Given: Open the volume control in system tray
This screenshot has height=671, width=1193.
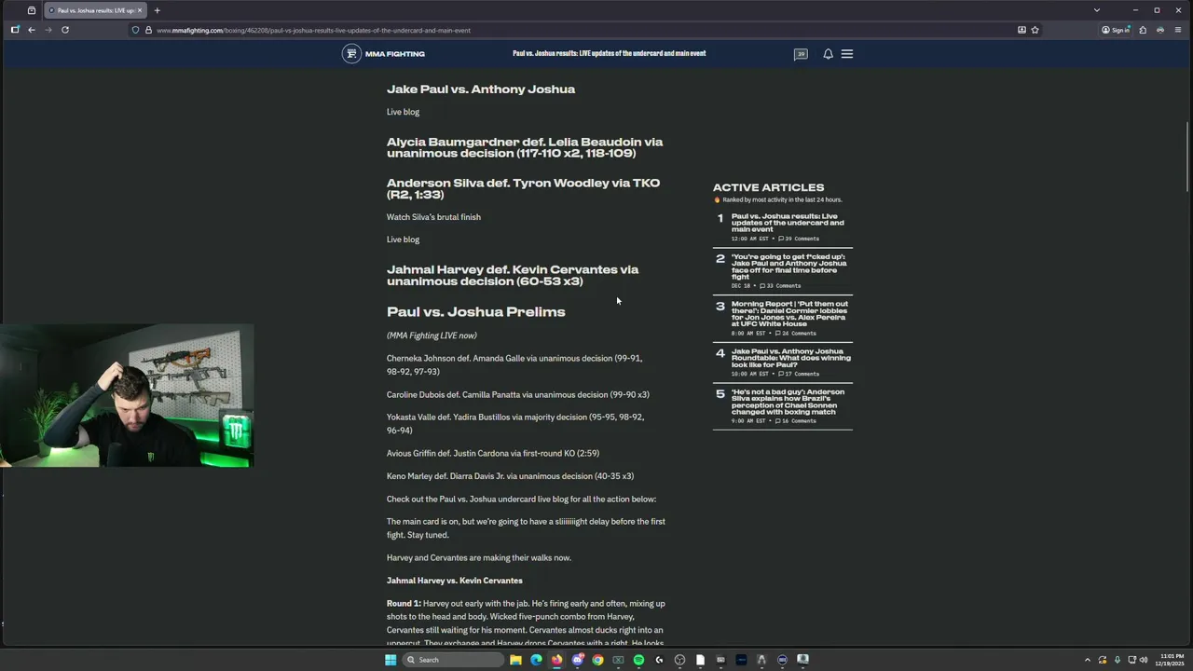Looking at the screenshot, I should [1144, 660].
